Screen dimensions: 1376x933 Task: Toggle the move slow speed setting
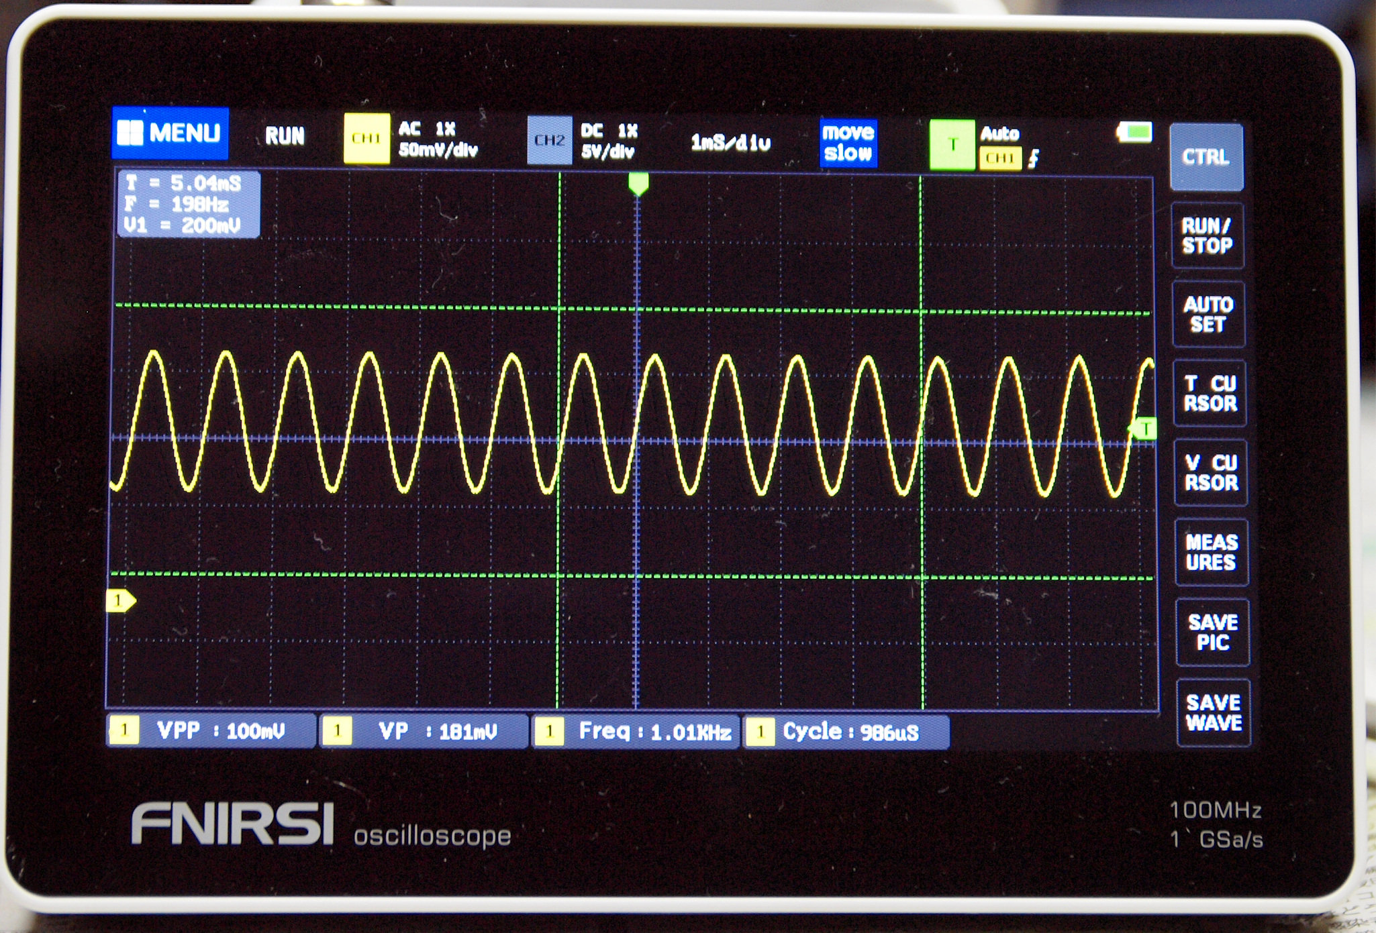coord(848,143)
